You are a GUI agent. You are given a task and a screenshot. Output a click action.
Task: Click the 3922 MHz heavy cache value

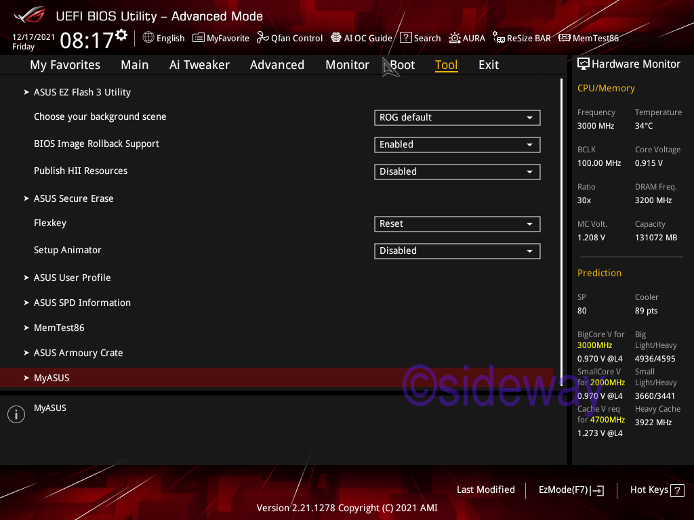click(x=653, y=422)
